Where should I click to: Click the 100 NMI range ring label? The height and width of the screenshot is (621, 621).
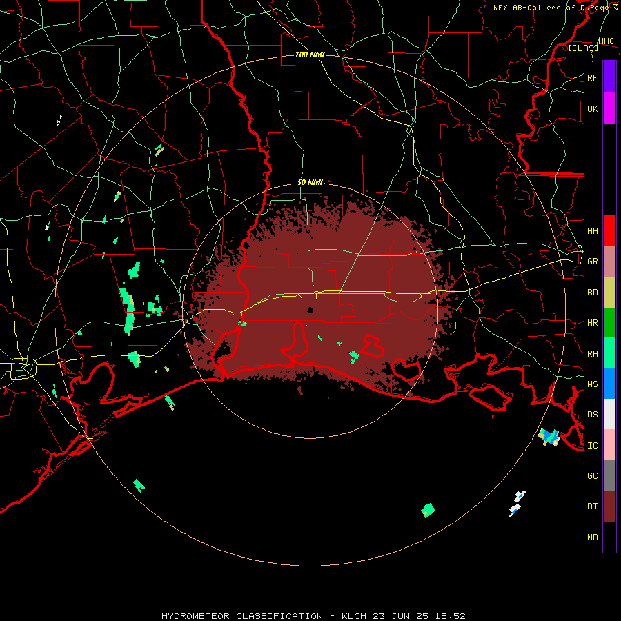[x=310, y=55]
